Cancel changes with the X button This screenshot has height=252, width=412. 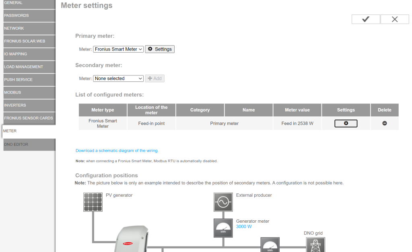[x=395, y=19]
